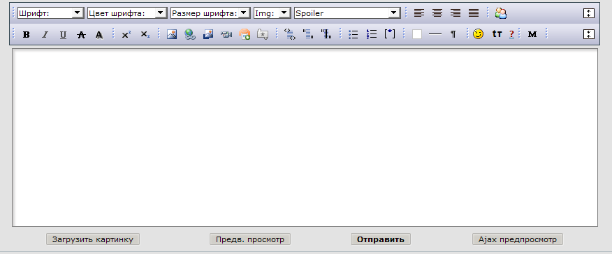Open the Шрифт font dropdown
The image size is (612, 254).
click(51, 13)
